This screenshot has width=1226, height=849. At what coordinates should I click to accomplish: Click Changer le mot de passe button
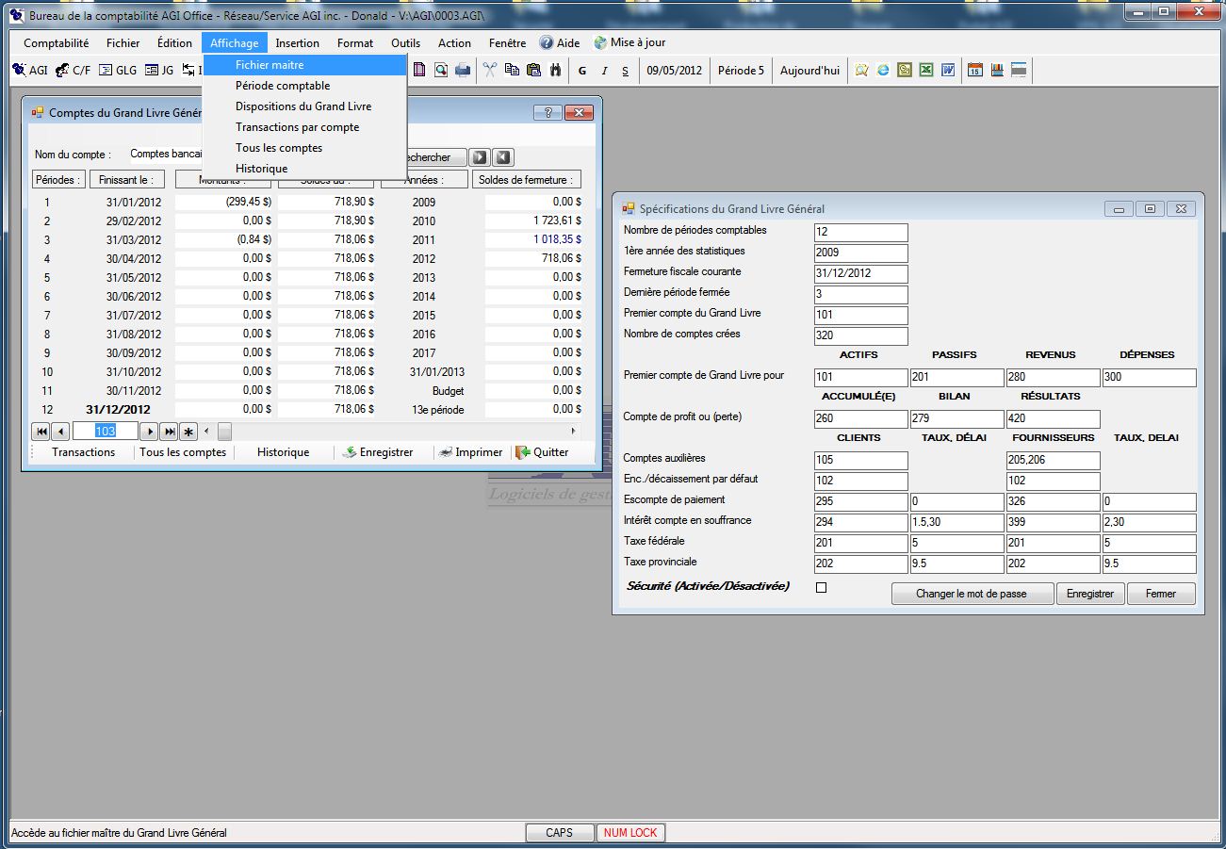[972, 594]
